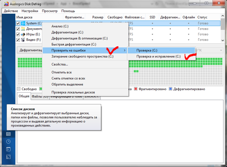
Task: Choose Снять отметки со всех
Action: point(86,78)
